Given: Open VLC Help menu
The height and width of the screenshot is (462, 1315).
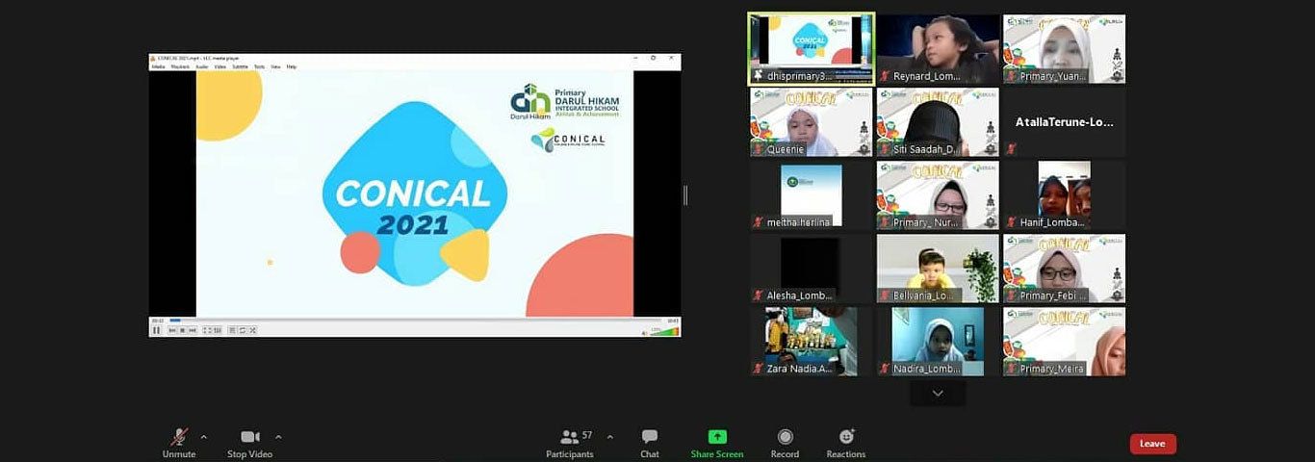Looking at the screenshot, I should tap(291, 66).
